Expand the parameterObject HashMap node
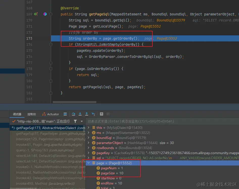This screenshot has height=189, width=239. pyautogui.click(x=89, y=143)
